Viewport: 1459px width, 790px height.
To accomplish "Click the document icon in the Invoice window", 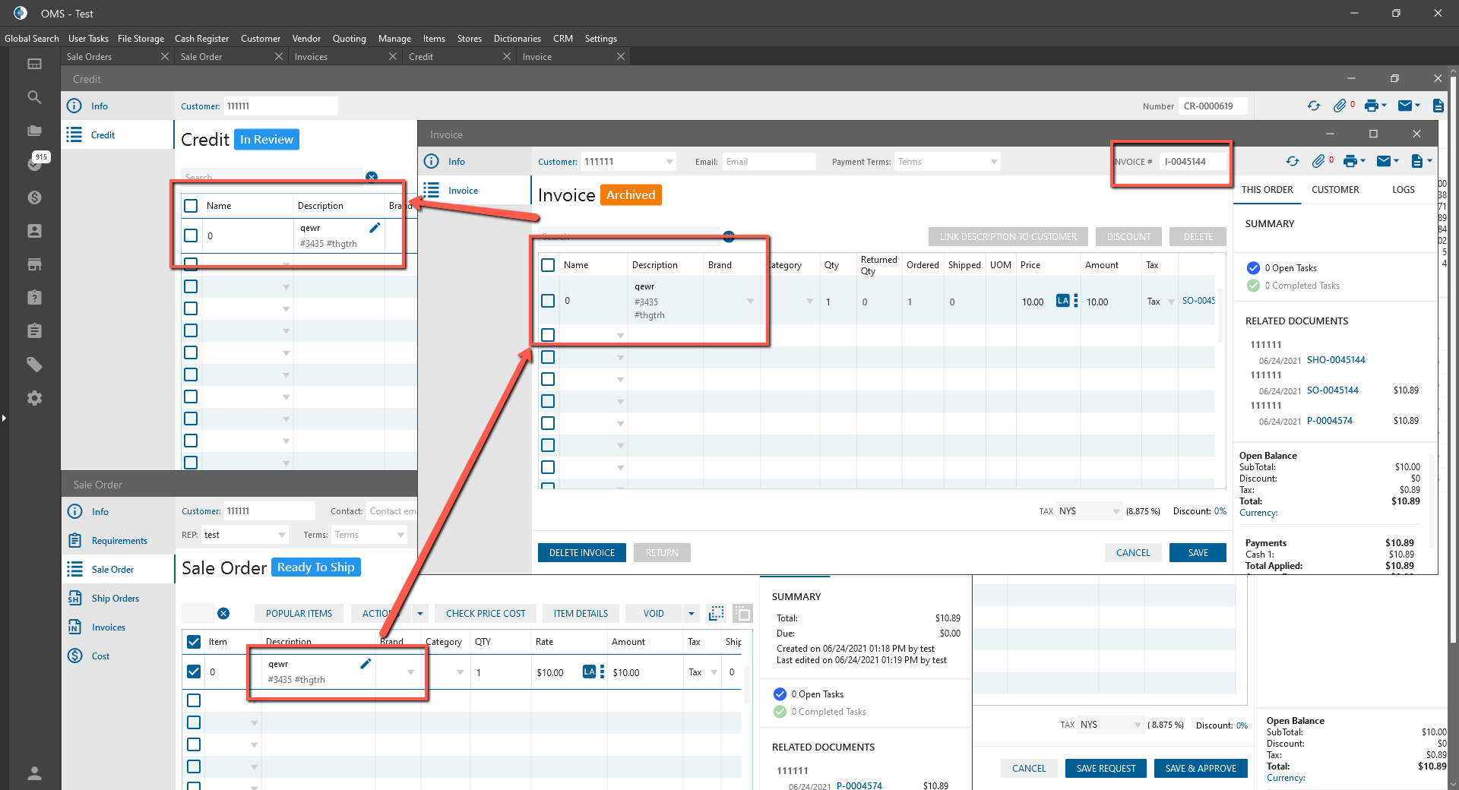I will [1416, 161].
